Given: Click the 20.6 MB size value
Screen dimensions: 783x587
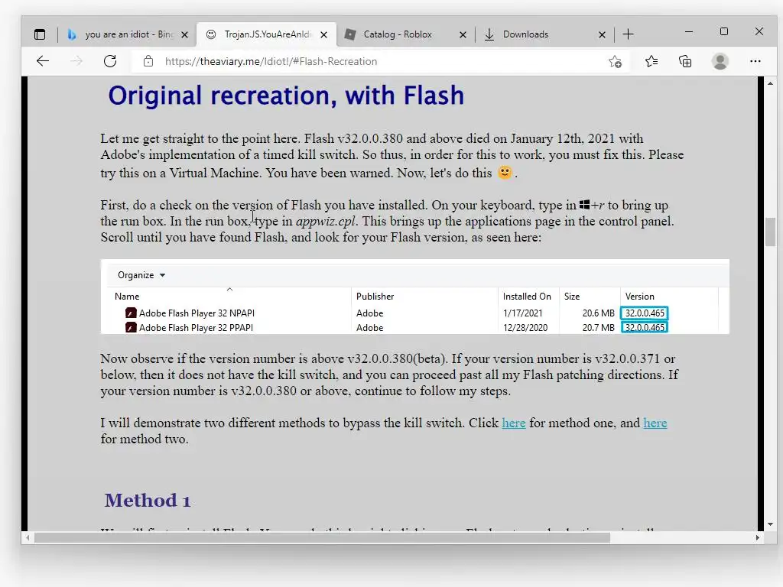Looking at the screenshot, I should coord(598,313).
